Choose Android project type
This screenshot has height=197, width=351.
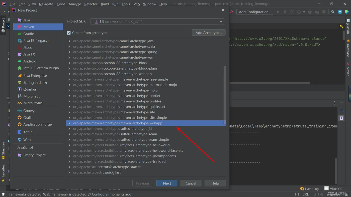pyautogui.click(x=38, y=61)
